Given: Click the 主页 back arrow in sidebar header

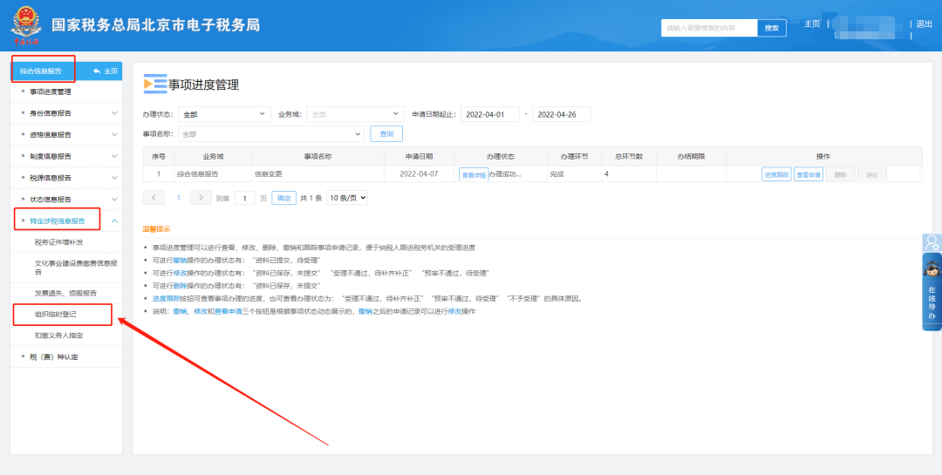Looking at the screenshot, I should pyautogui.click(x=106, y=71).
